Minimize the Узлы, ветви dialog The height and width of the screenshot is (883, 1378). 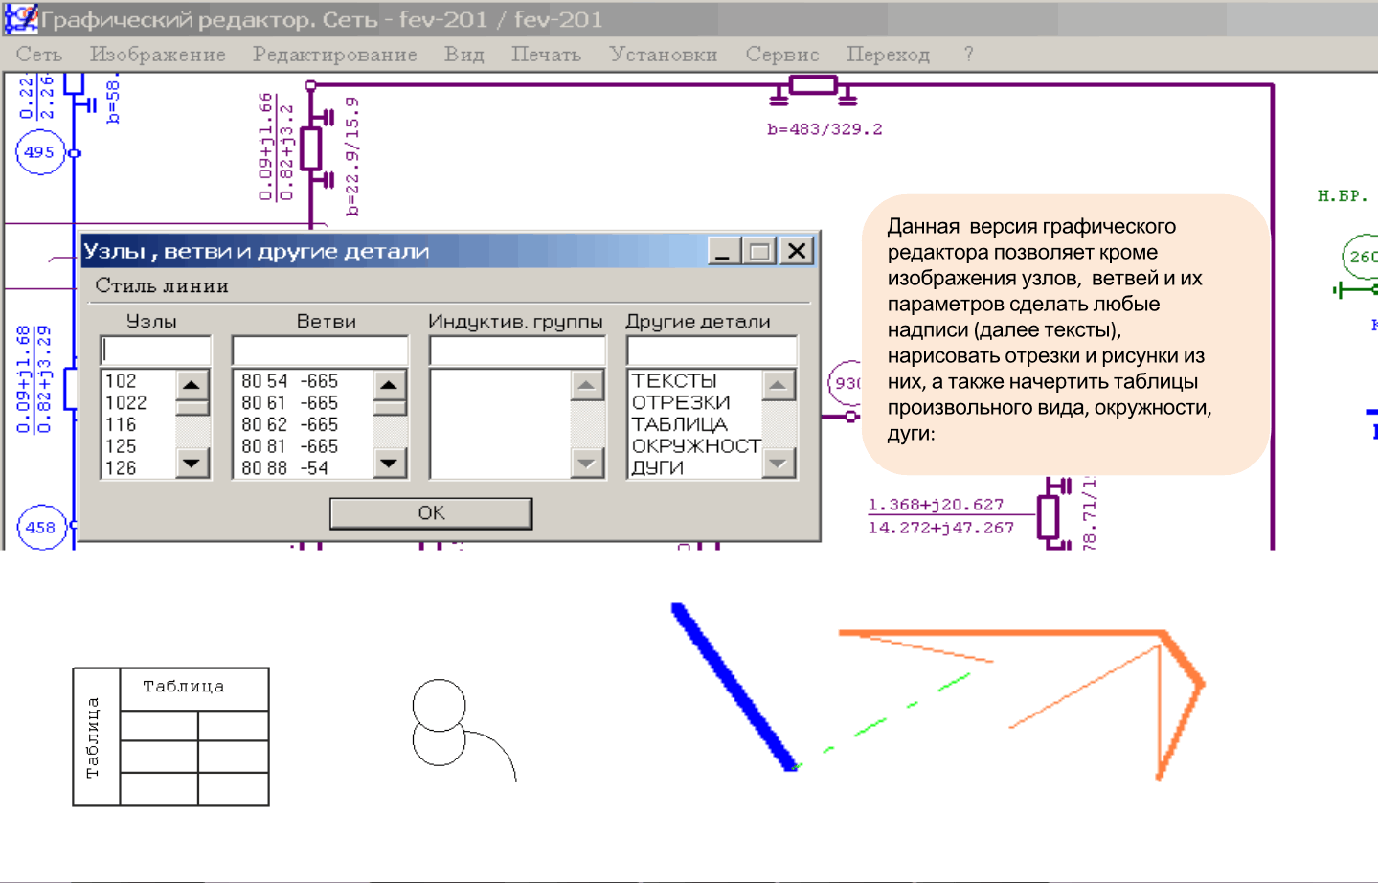pyautogui.click(x=723, y=252)
